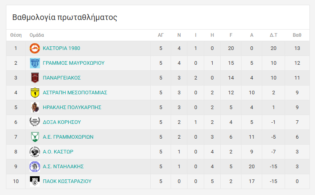The image size is (315, 195).
Task: Open the ΔΟΞΑ ΚΟΡΗΣΟΥ team link
Action: pos(62,122)
